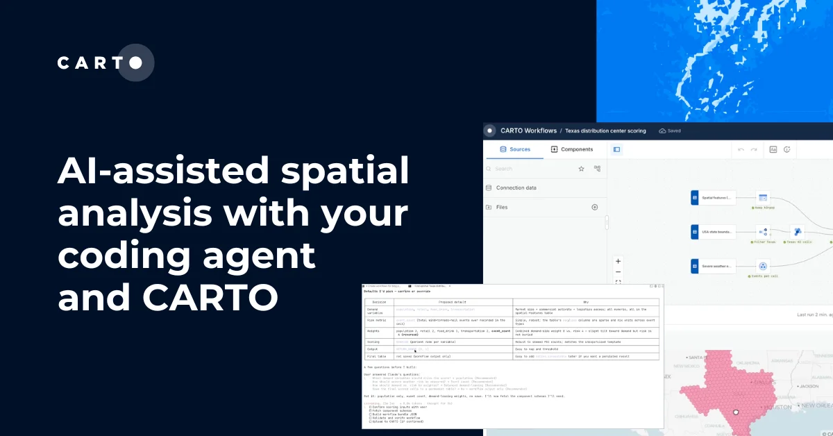Select terminal tab 'Find optimal Texas distrib'

point(430,286)
